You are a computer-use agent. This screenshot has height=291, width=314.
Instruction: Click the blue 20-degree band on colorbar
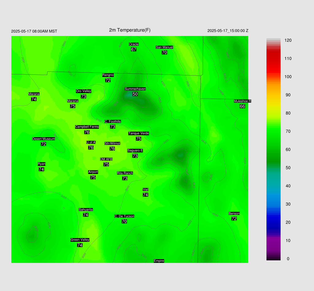(x=273, y=222)
